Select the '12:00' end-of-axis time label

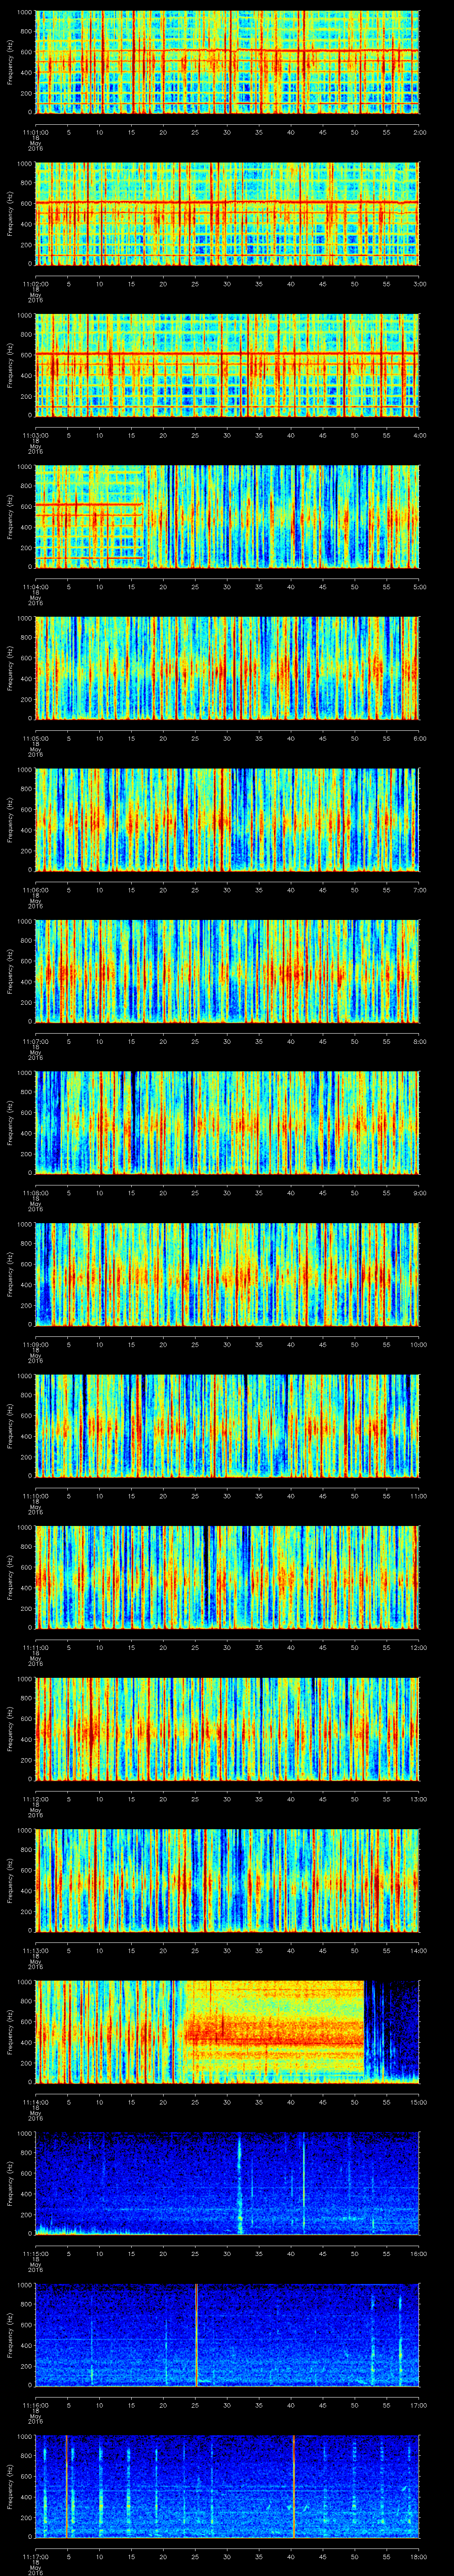pos(419,1647)
